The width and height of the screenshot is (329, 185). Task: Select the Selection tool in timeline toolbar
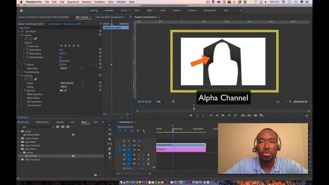tap(109, 125)
